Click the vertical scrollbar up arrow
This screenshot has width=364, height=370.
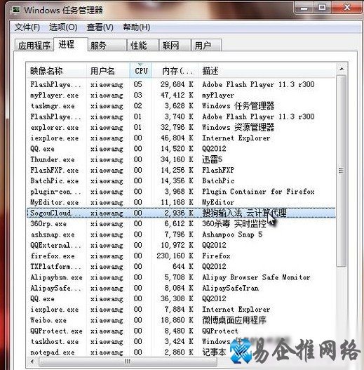(x=342, y=69)
